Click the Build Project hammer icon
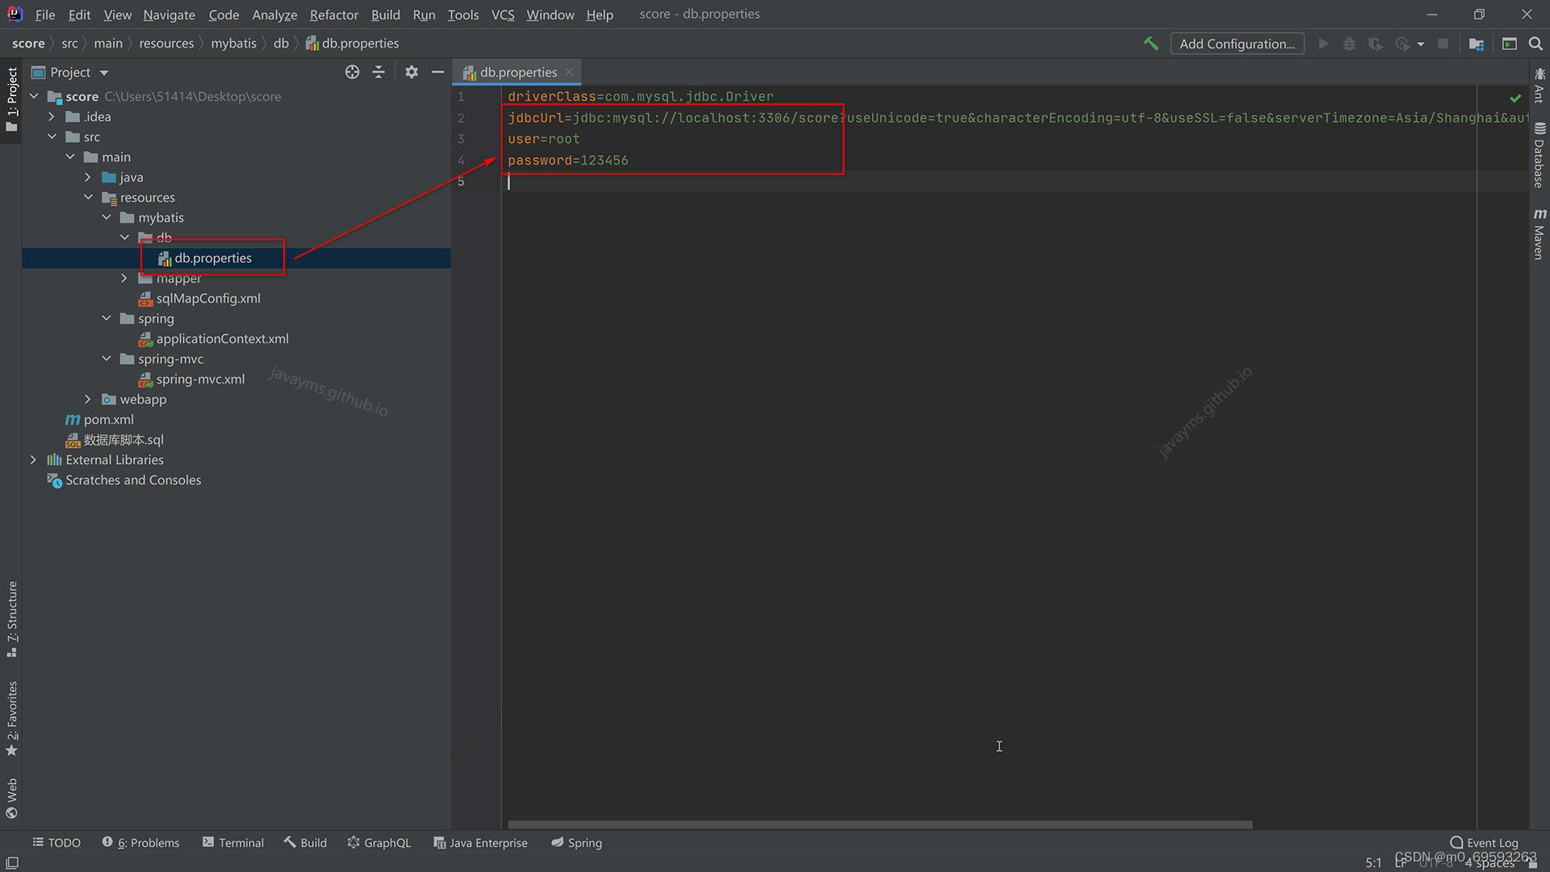Screen dimensions: 1550x872 coord(1150,44)
